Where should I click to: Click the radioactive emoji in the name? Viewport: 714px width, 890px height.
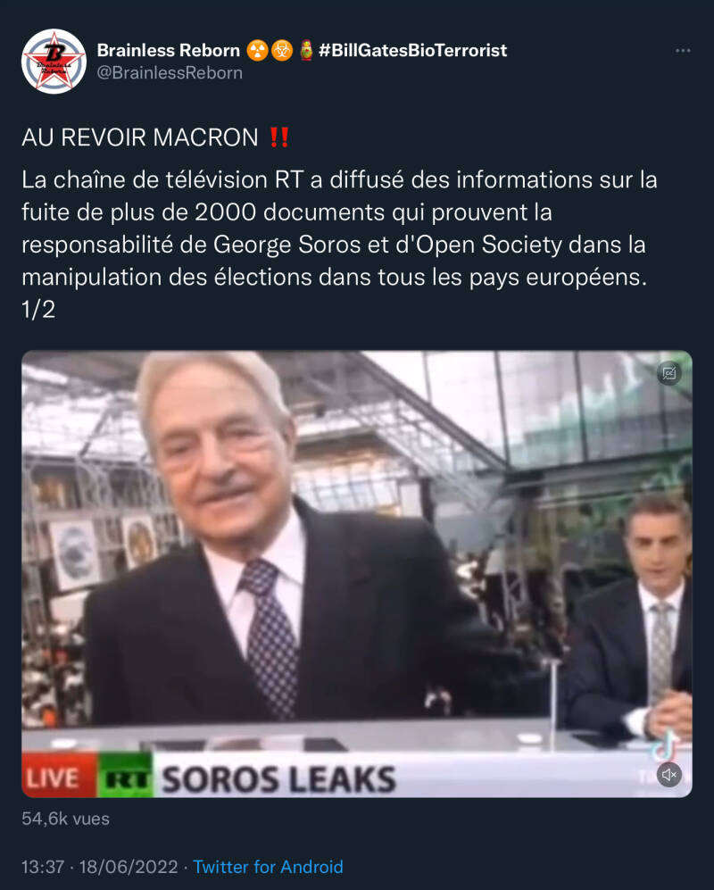257,51
